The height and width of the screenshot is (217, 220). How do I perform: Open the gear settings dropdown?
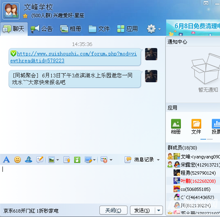[154, 29]
